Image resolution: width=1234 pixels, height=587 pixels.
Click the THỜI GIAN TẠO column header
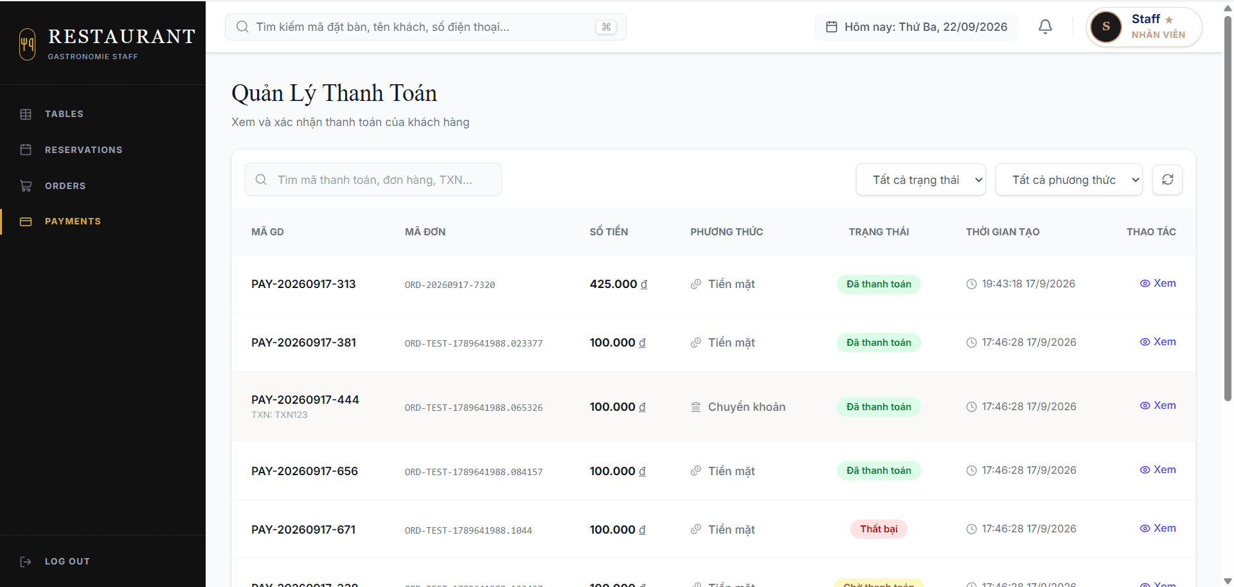[x=1003, y=232]
